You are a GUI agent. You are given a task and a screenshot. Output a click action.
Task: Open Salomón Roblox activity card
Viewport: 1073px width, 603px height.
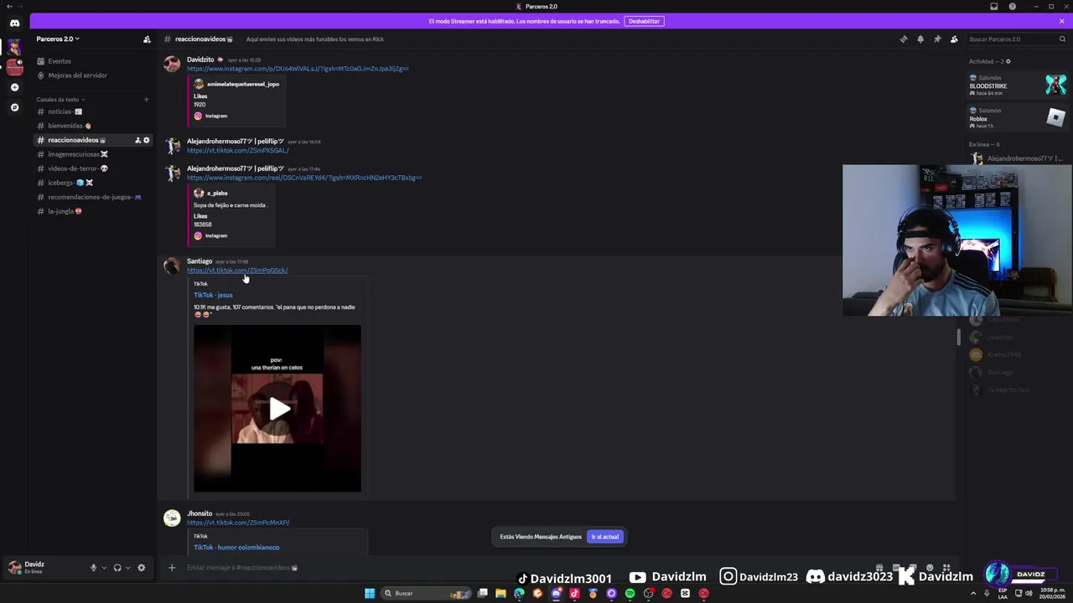pyautogui.click(x=1017, y=117)
